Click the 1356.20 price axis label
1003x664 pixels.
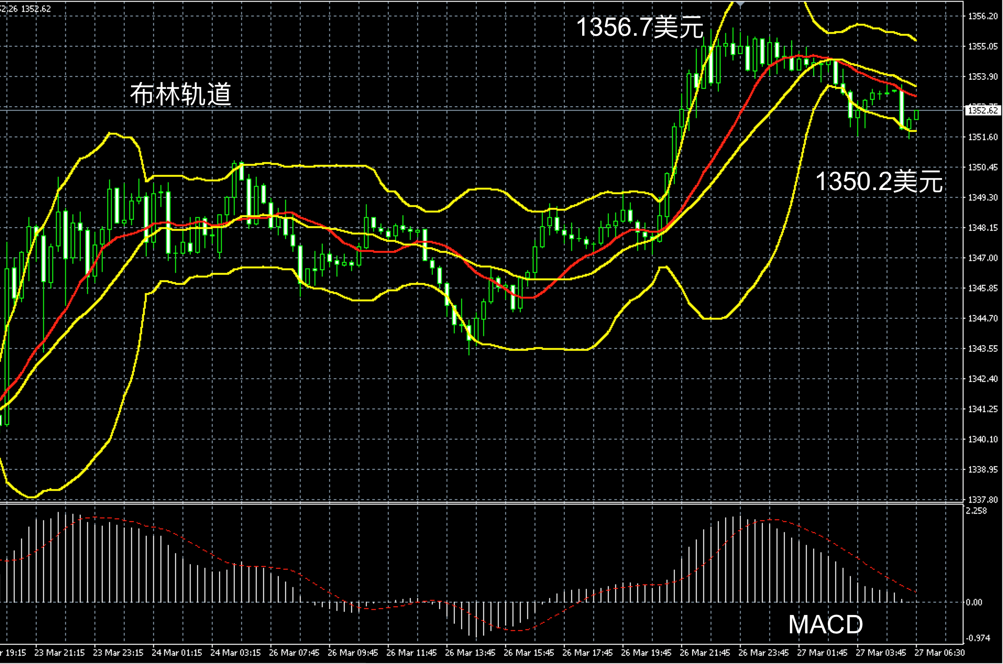(982, 16)
